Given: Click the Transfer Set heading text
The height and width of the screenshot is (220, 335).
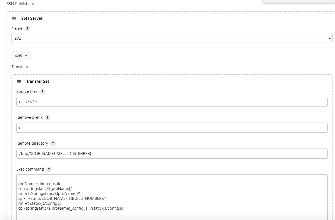Looking at the screenshot, I should click(x=37, y=81).
